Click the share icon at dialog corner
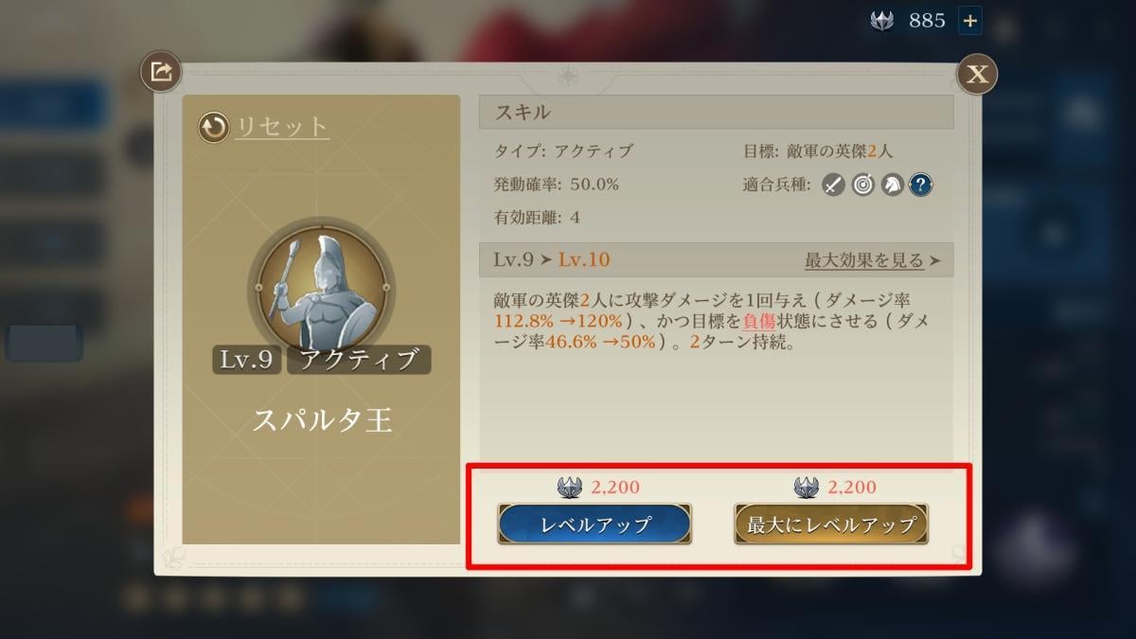This screenshot has width=1136, height=639. [x=161, y=72]
